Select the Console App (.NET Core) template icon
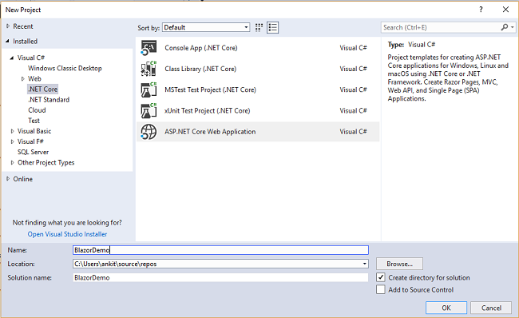This screenshot has width=519, height=318. (149, 48)
